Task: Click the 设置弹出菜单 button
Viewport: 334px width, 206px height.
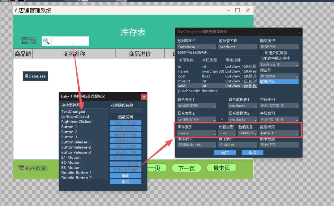Action: [126, 141]
